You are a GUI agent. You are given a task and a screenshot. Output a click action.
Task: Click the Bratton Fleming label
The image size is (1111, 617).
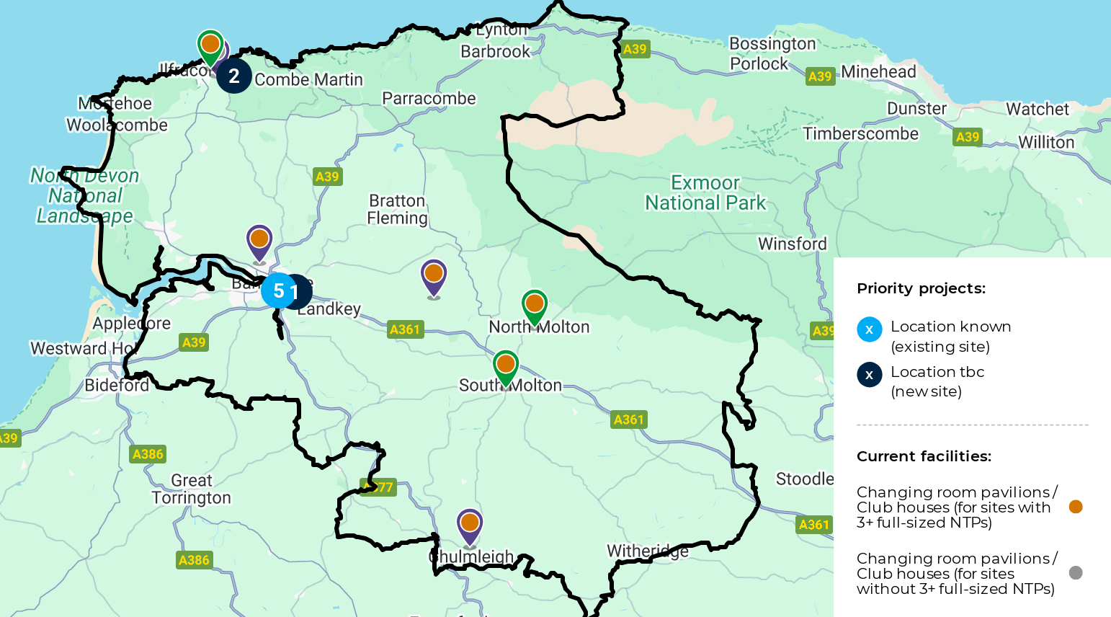click(x=398, y=210)
